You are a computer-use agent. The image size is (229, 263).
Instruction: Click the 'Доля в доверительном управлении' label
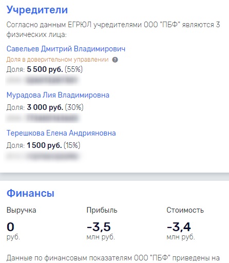coord(58,60)
